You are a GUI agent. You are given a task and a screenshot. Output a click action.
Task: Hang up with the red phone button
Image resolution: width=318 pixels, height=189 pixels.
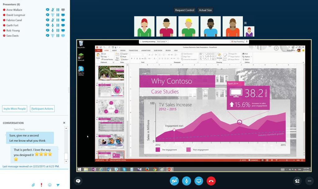[211, 181]
